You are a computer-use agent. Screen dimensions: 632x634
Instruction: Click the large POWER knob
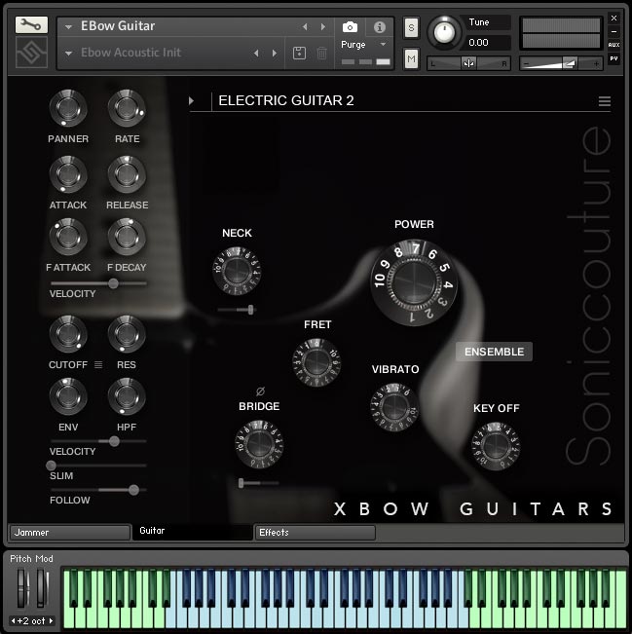[414, 282]
